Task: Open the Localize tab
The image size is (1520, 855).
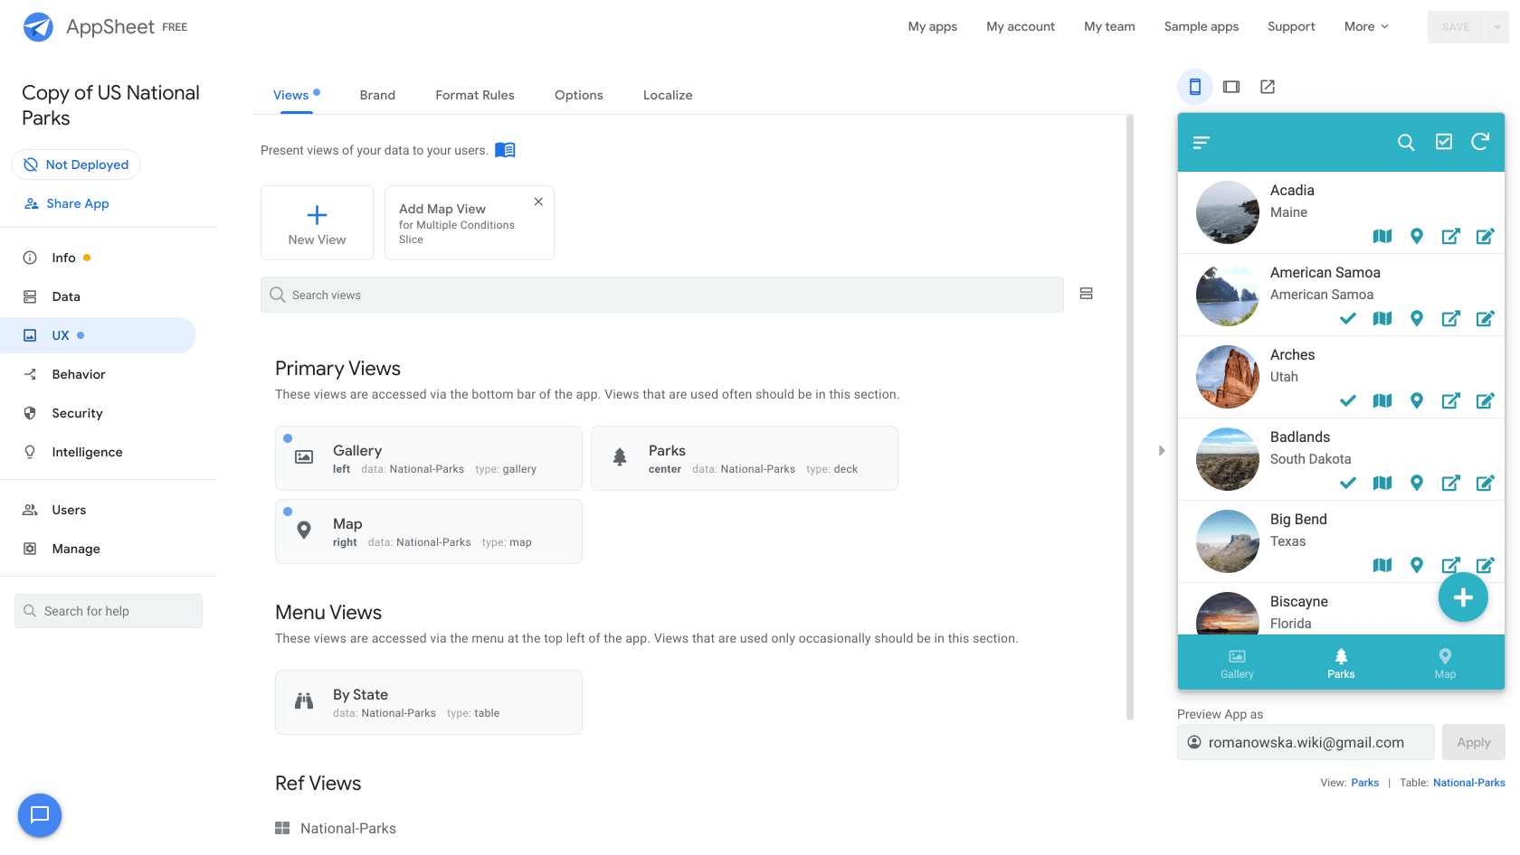Action: point(668,95)
